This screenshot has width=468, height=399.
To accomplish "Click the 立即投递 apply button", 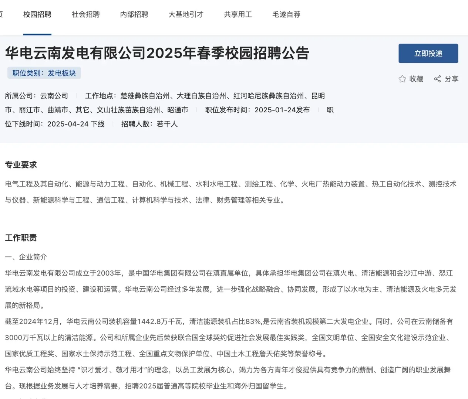I will [x=428, y=53].
